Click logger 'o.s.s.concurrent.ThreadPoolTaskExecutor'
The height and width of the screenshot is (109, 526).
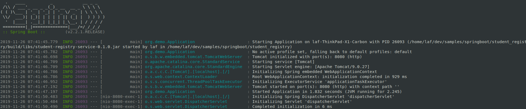click(x=194, y=82)
